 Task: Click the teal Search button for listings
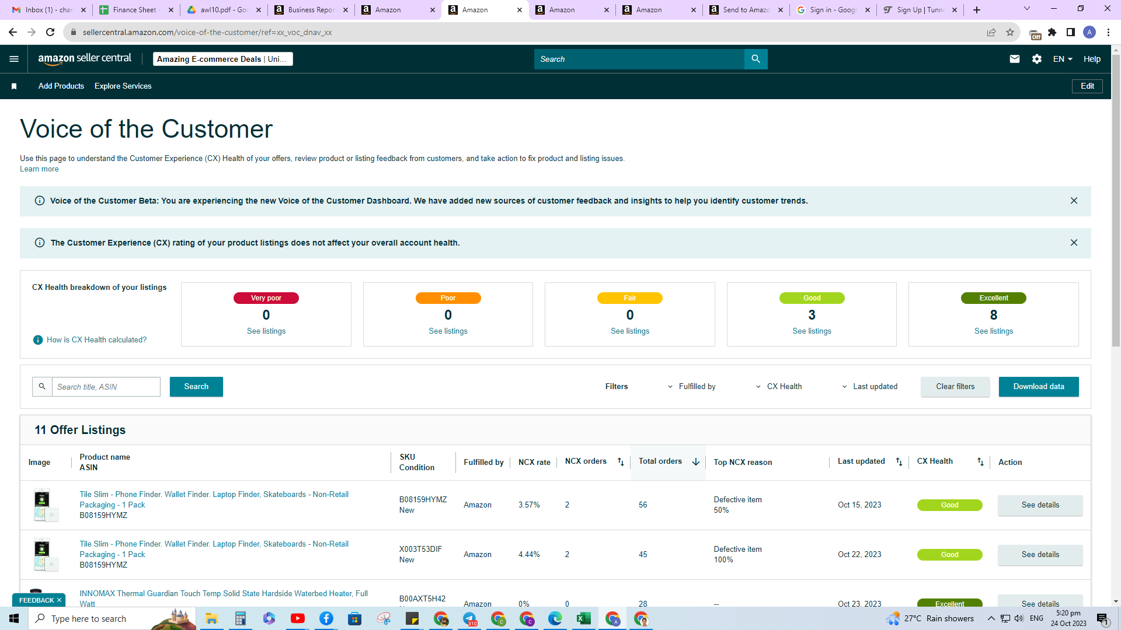196,387
